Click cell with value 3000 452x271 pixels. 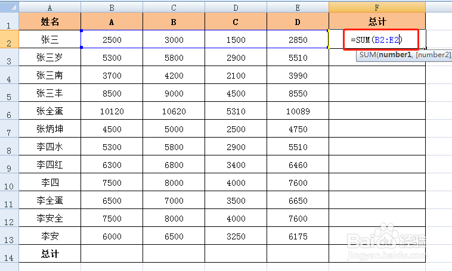point(174,39)
